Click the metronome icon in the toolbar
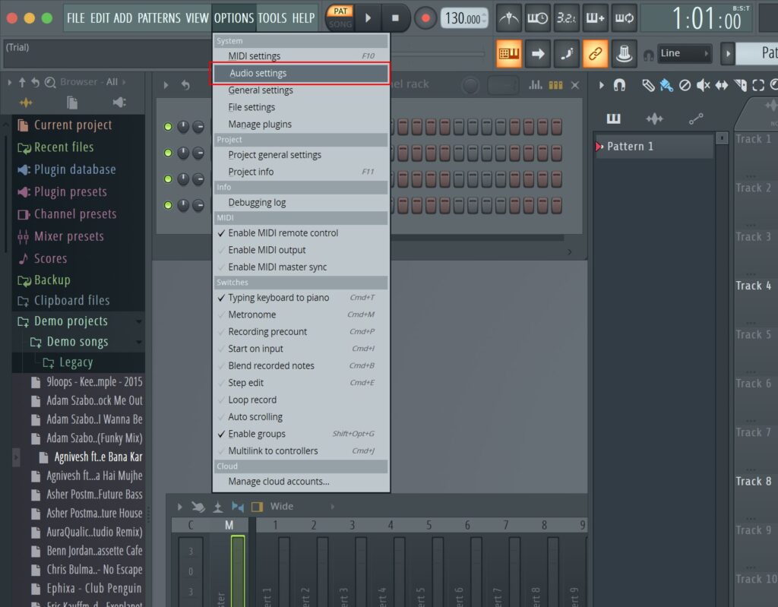778x607 pixels. pyautogui.click(x=509, y=18)
